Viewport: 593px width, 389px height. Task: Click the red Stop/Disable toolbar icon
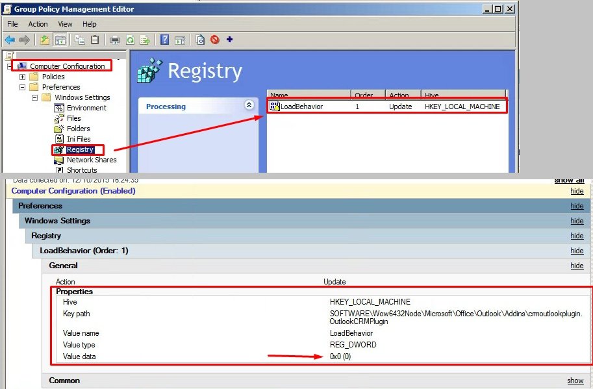point(215,40)
